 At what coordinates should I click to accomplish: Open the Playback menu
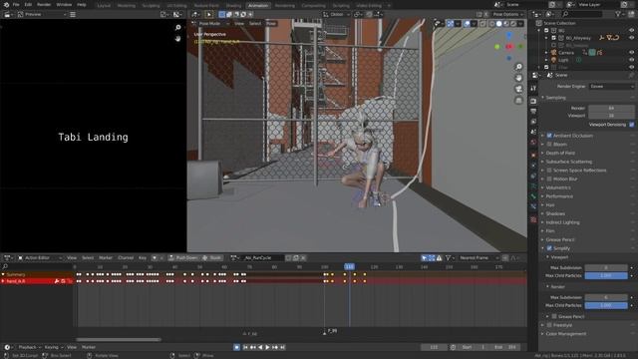tap(29, 347)
